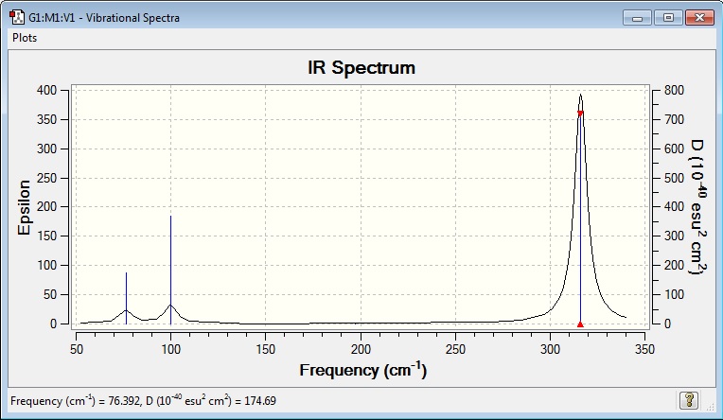Click the GaussView window title icon
This screenshot has height=420, width=723.
tap(17, 18)
